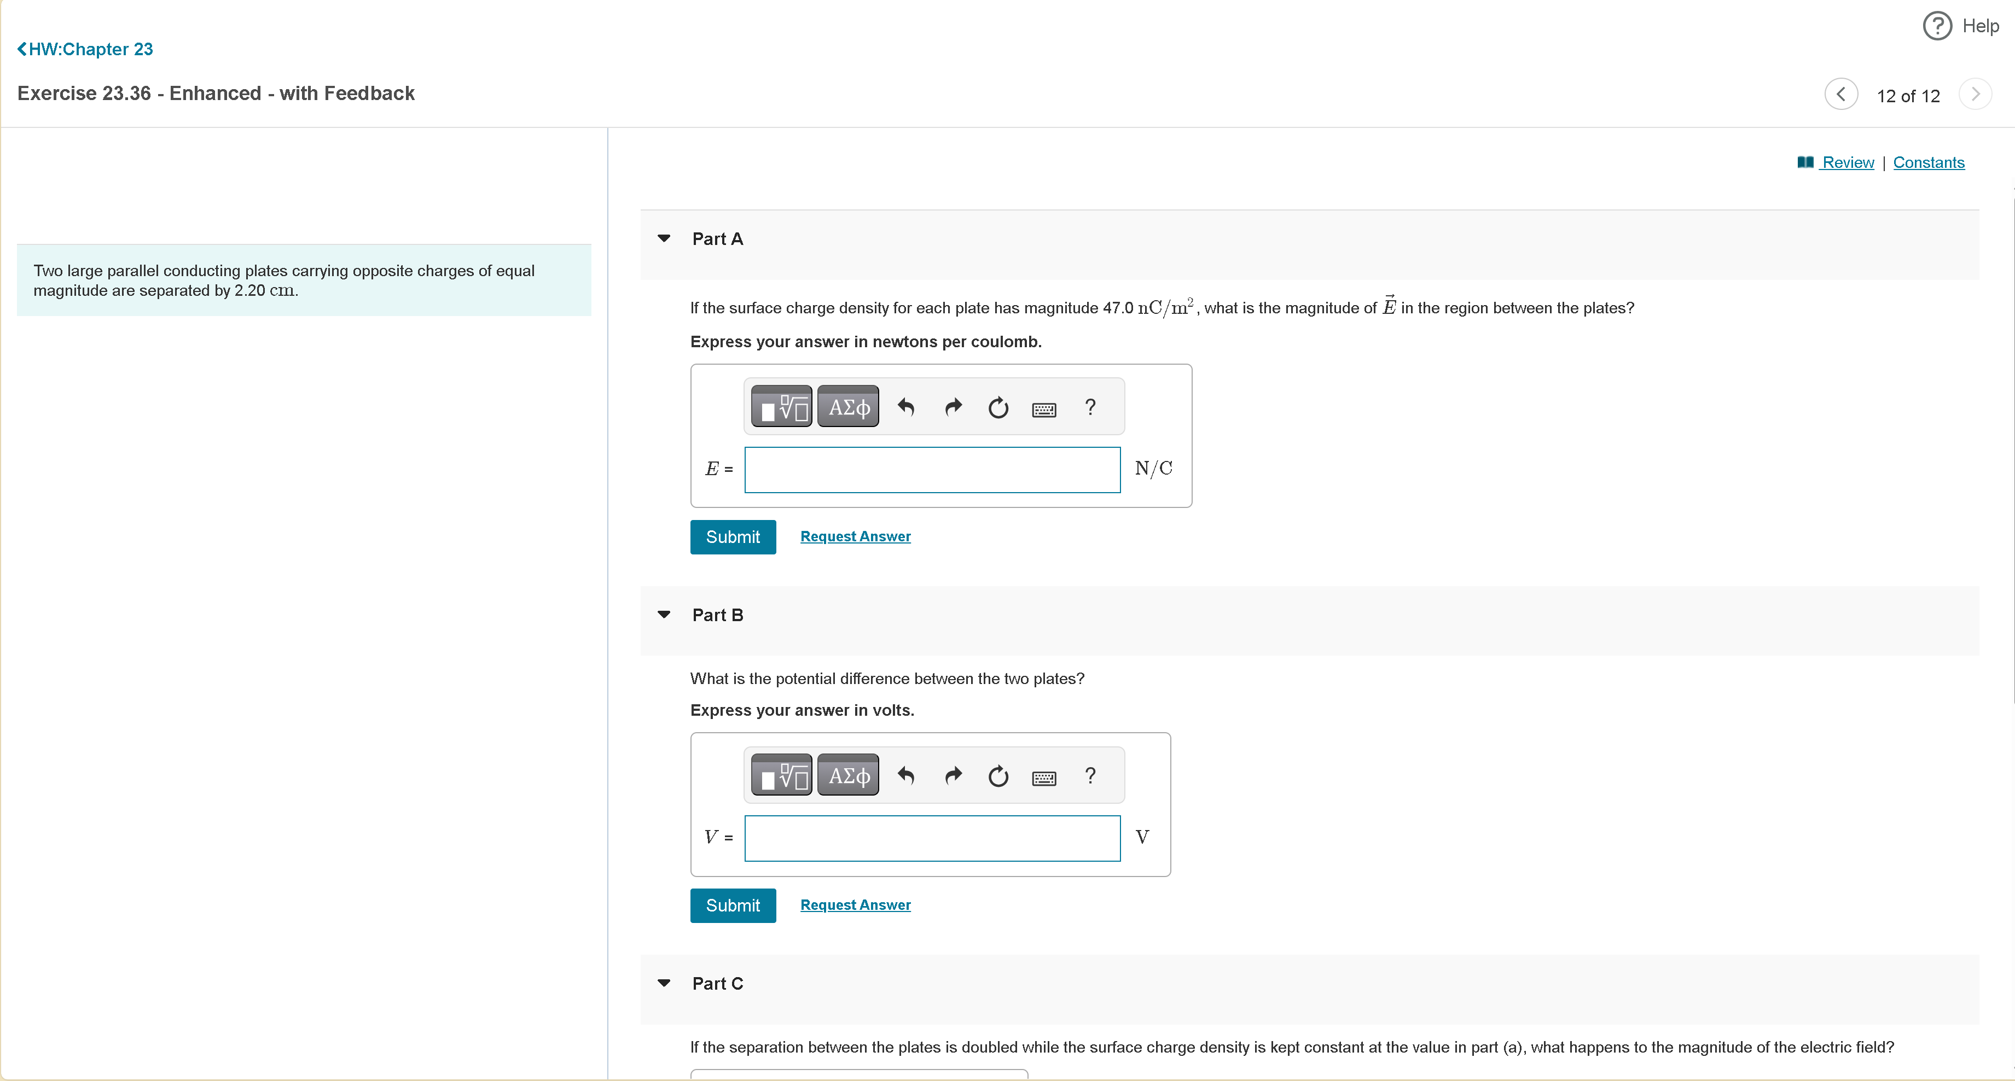Collapse the Part A section
This screenshot has width=2015, height=1081.
[x=664, y=238]
